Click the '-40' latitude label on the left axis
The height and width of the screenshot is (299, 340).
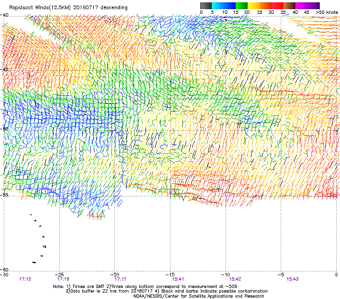[x=4, y=15]
